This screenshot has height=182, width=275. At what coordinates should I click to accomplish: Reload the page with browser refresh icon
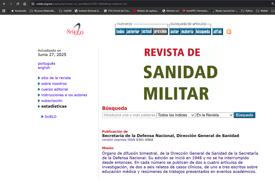click(x=18, y=4)
